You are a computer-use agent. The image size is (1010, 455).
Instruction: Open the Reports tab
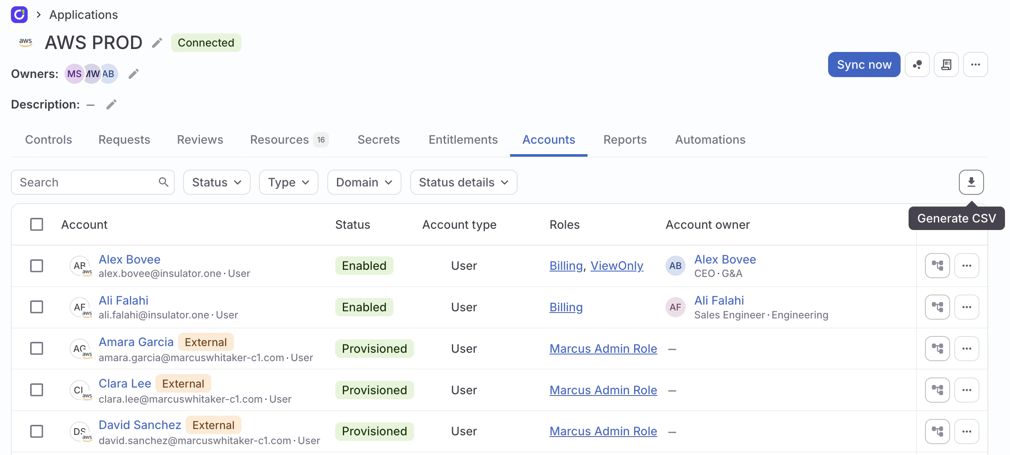coord(624,140)
